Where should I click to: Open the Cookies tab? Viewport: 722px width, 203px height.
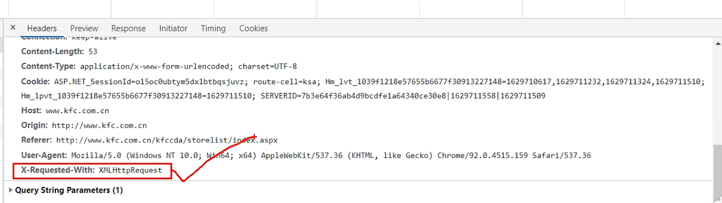pos(253,28)
